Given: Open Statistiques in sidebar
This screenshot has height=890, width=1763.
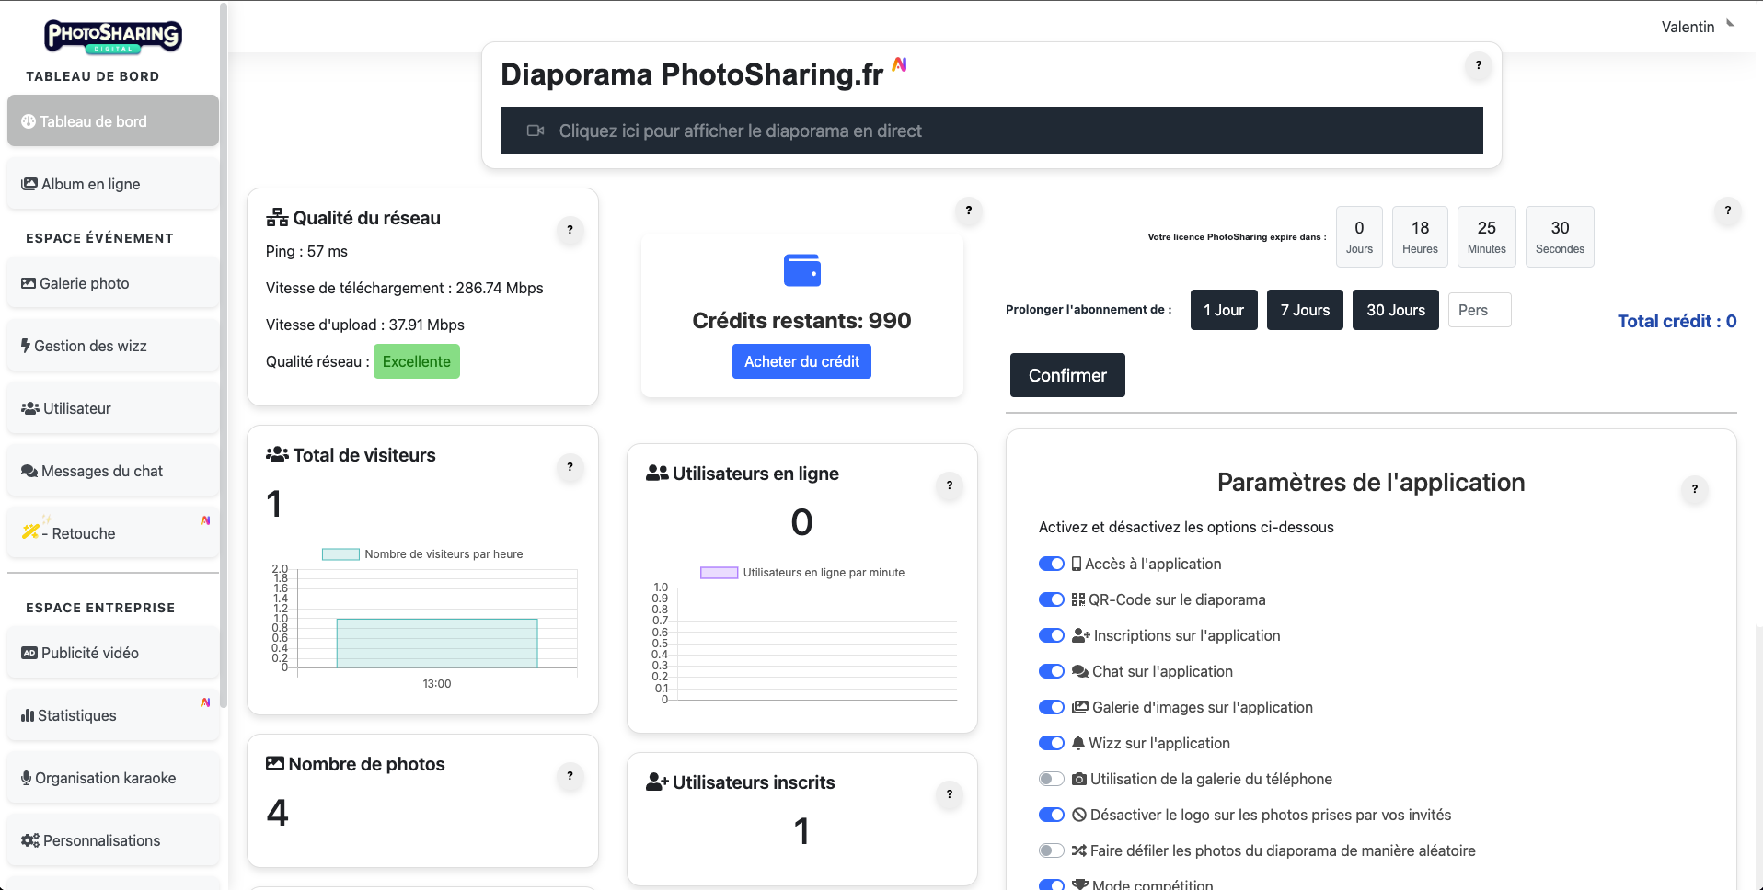Looking at the screenshot, I should click(113, 715).
